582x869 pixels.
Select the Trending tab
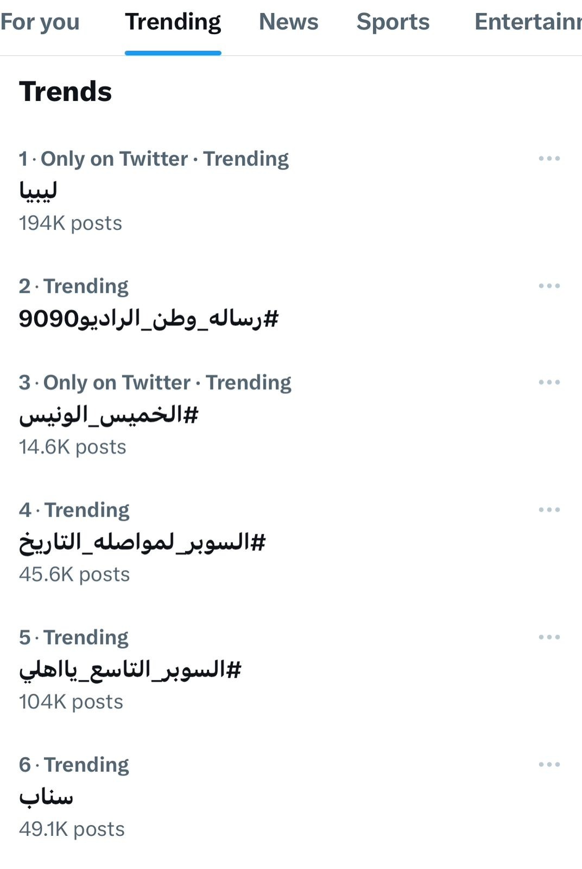tap(173, 22)
